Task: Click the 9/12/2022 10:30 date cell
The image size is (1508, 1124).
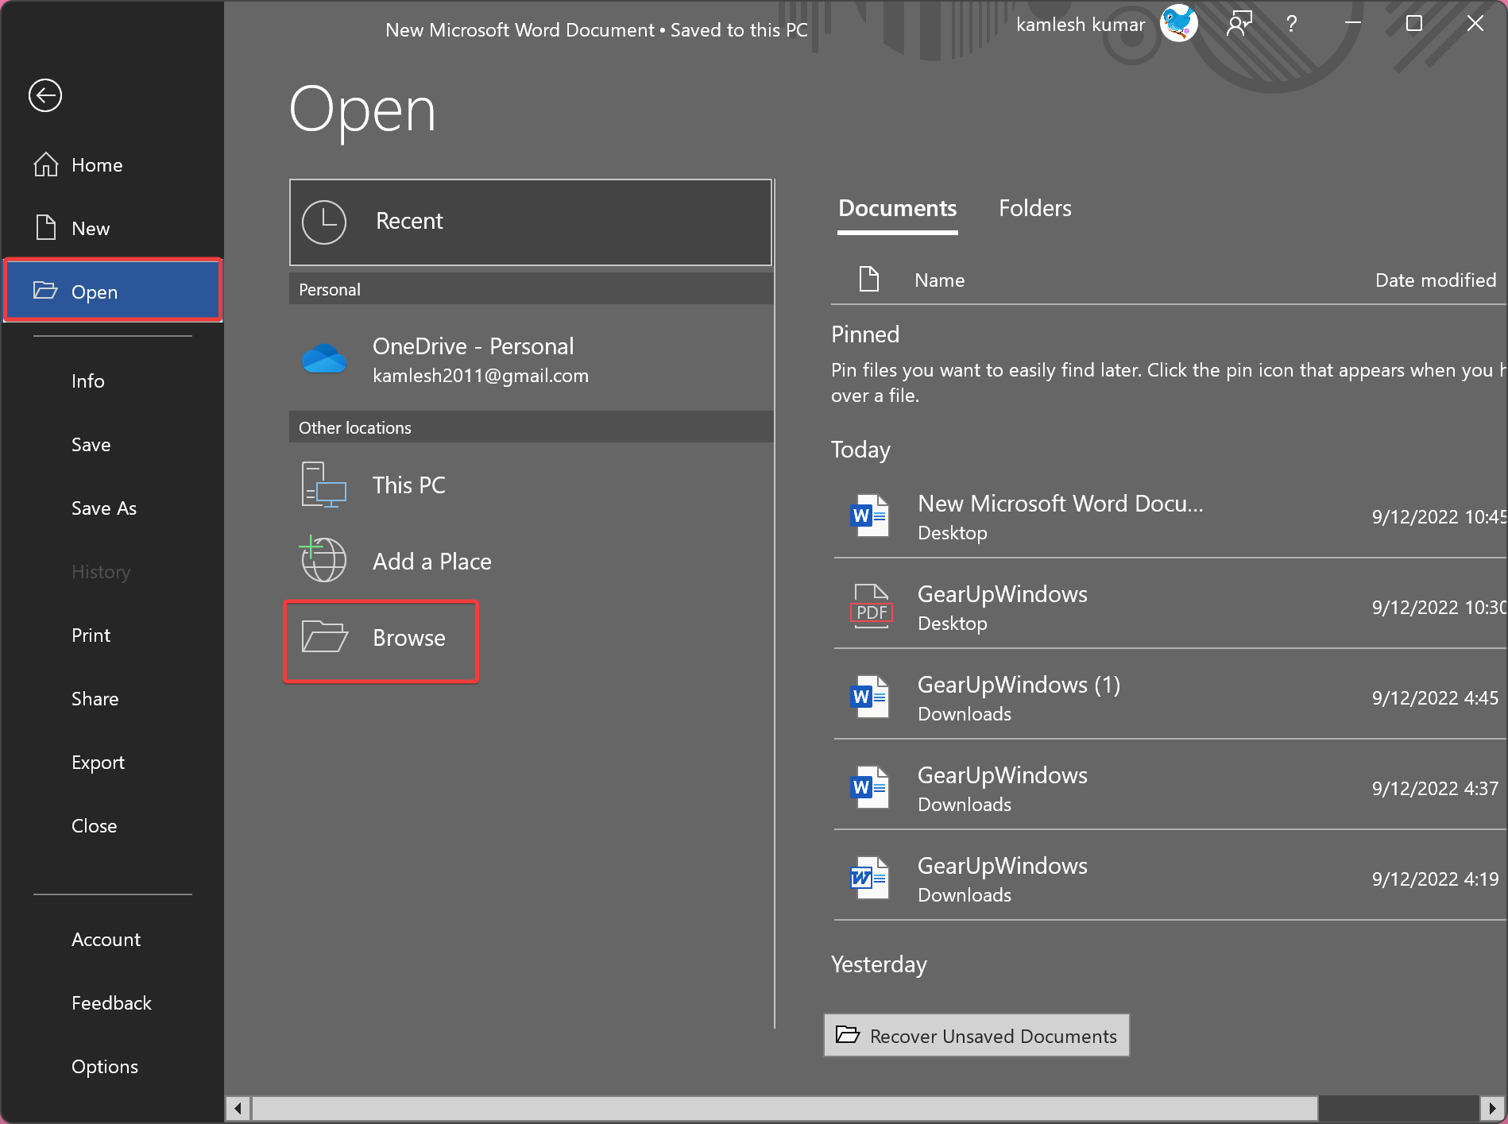Action: click(1438, 607)
